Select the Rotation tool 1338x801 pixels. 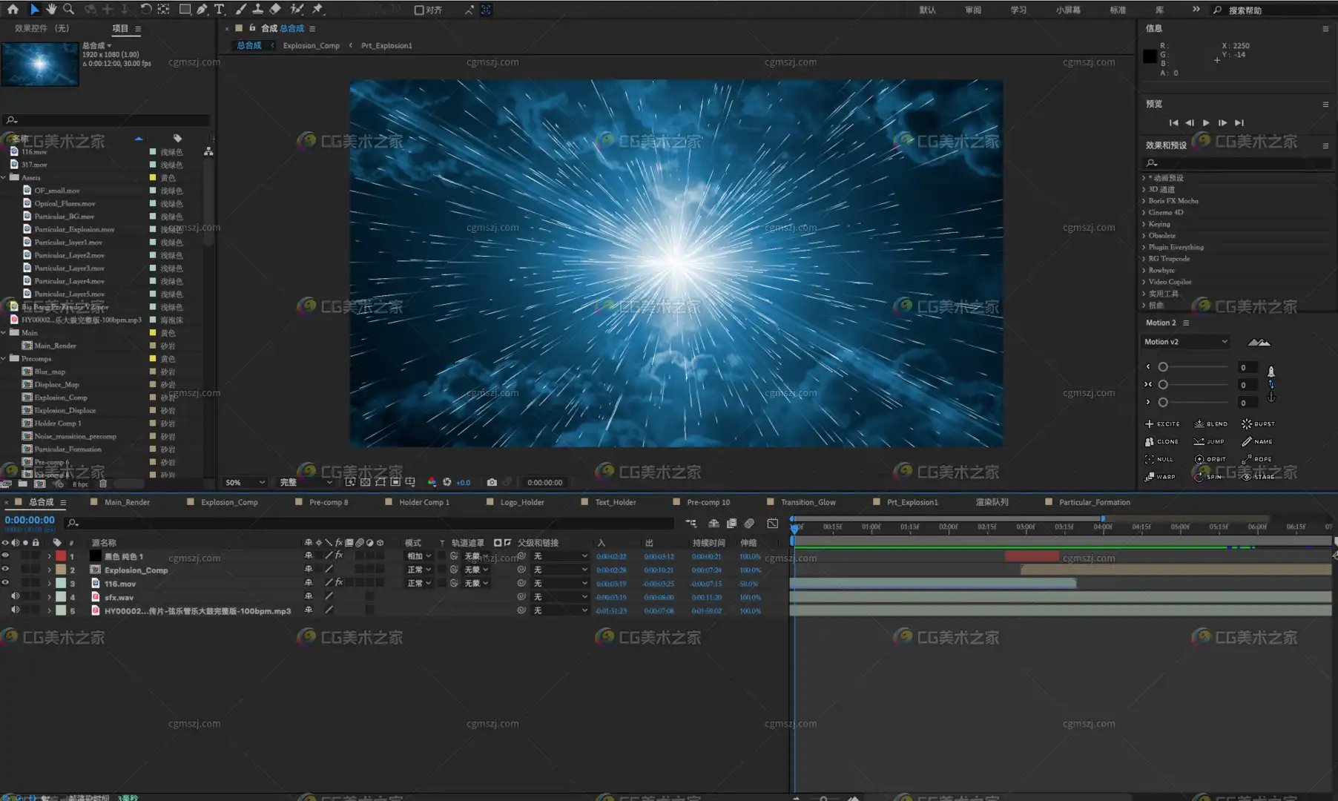pos(146,9)
